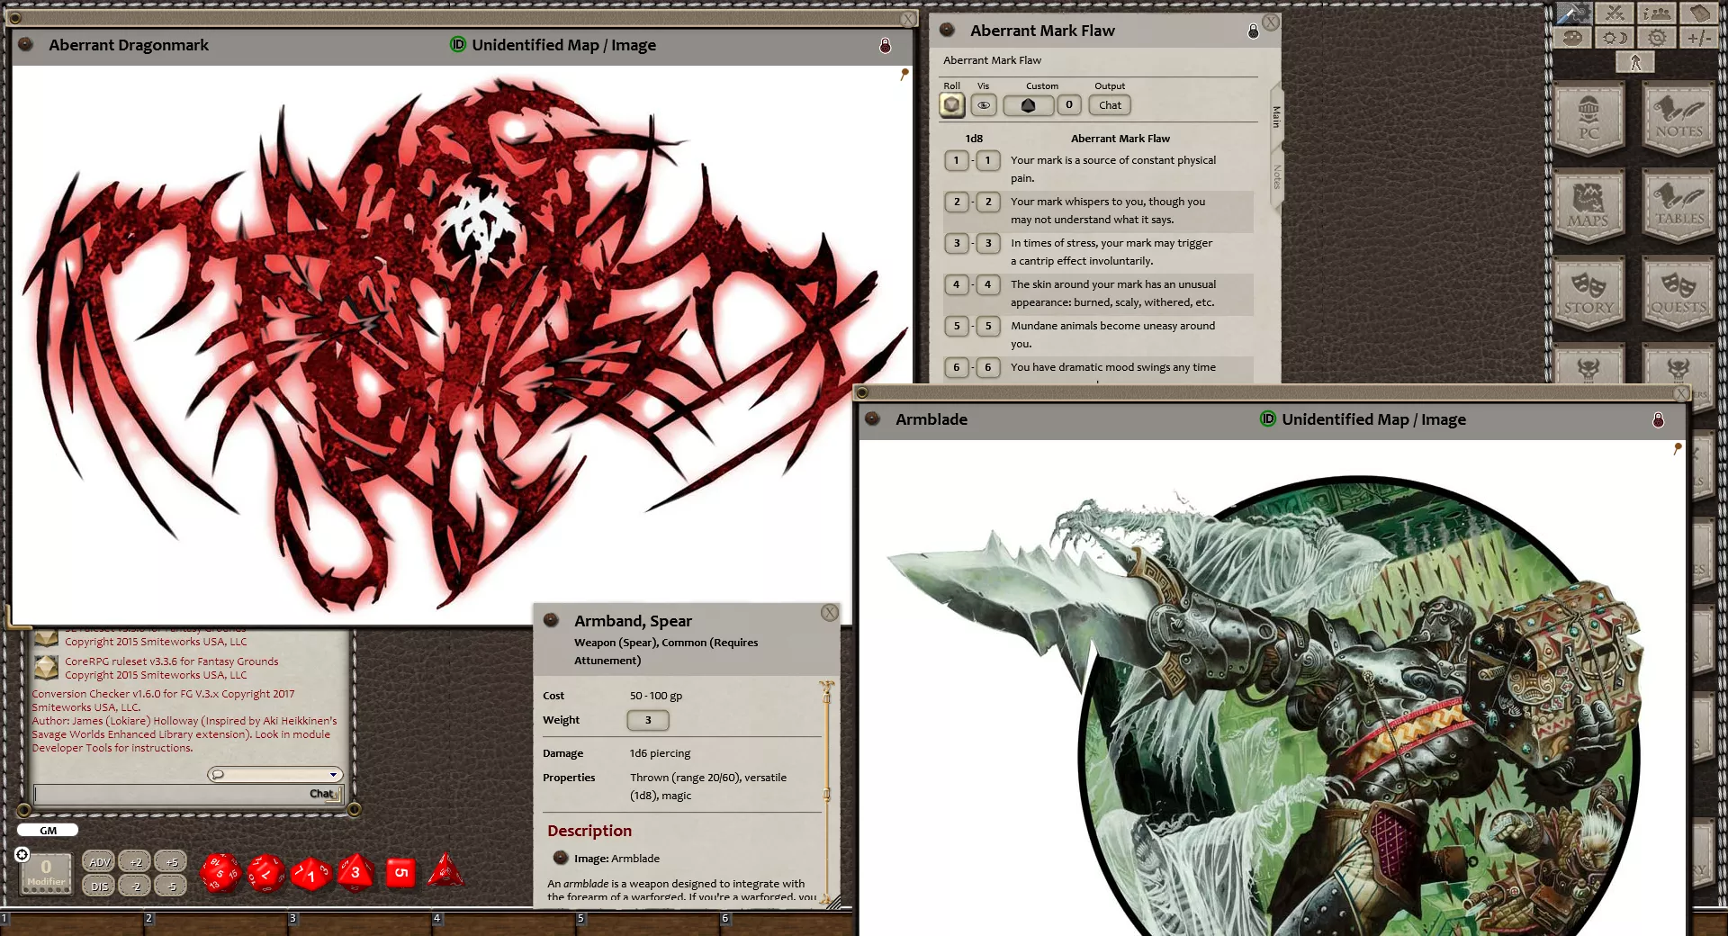Toggle the -2 modifier button
The image size is (1728, 936).
coord(136,886)
